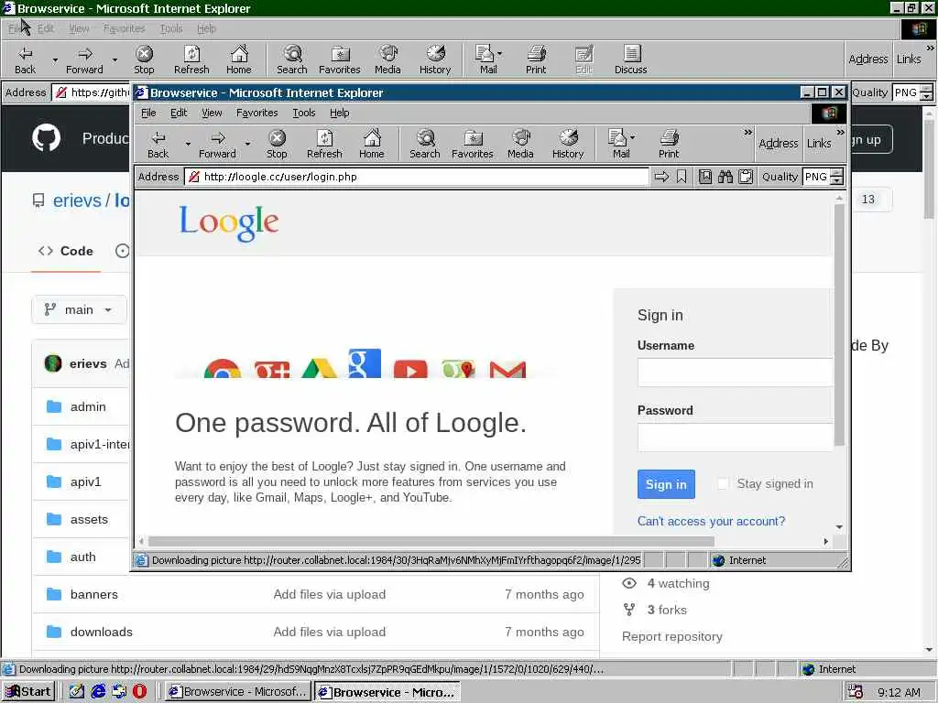
Task: Click the clipboard icon in front address bar
Action: tap(746, 177)
